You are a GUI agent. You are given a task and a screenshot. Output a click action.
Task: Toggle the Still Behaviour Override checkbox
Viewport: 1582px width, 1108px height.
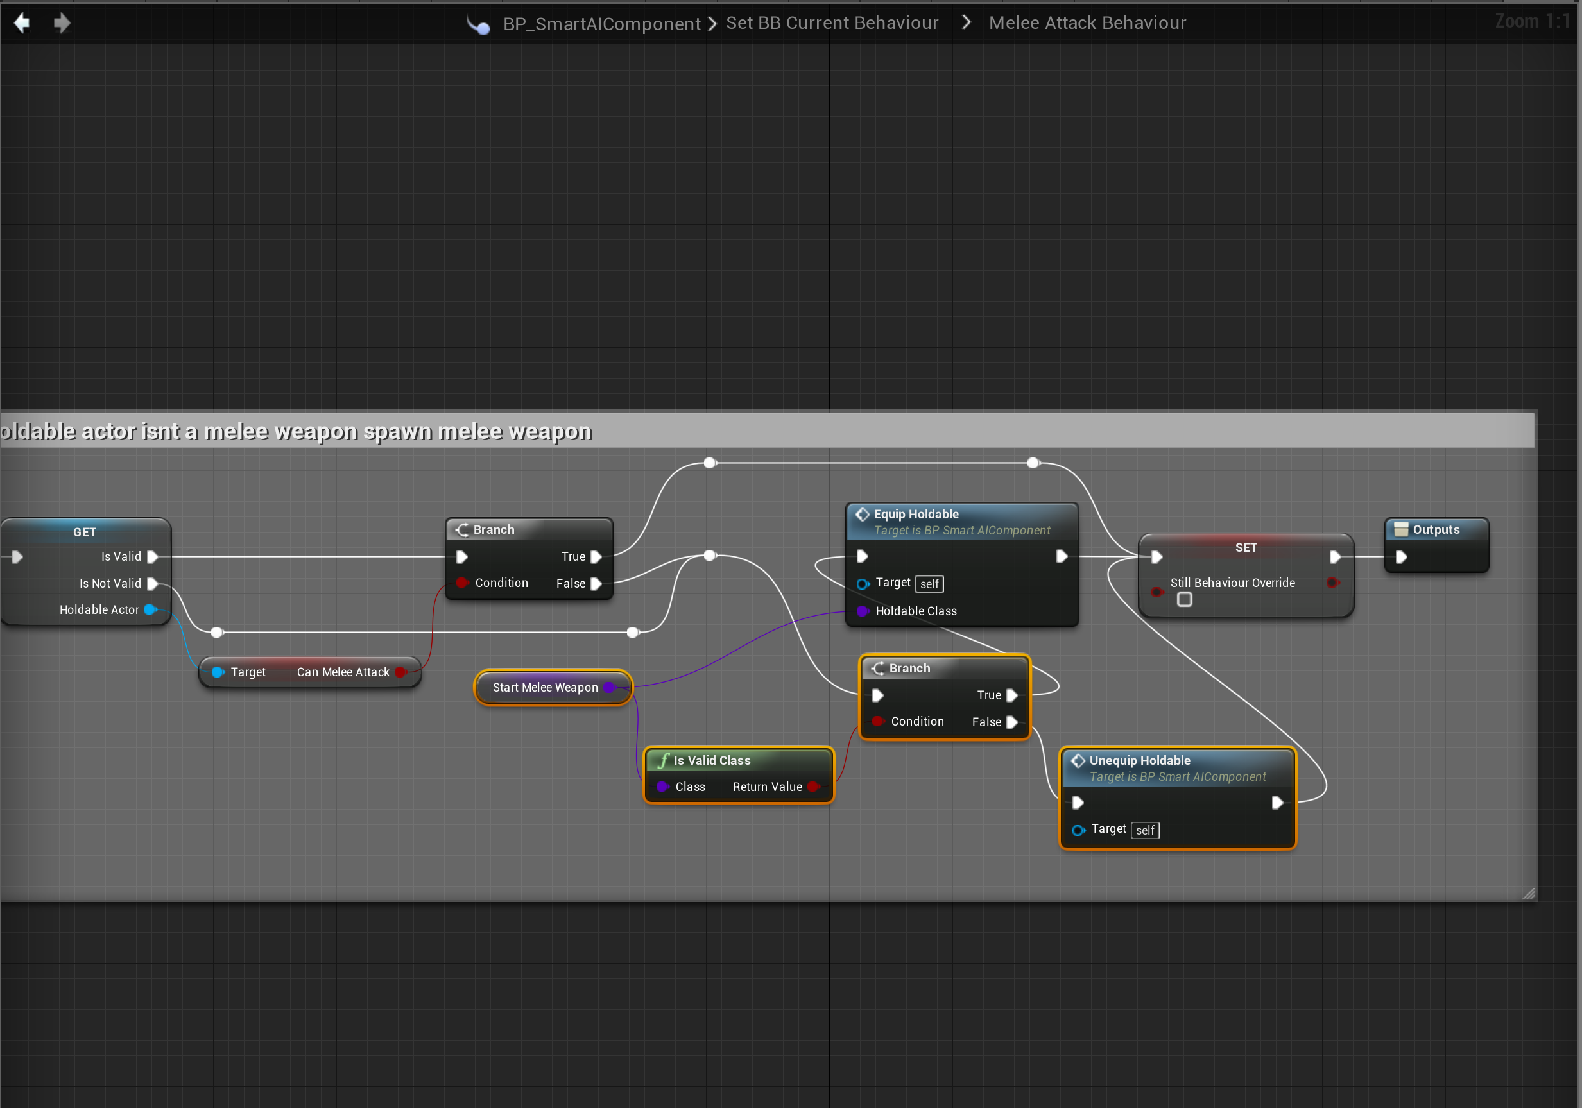pyautogui.click(x=1185, y=600)
